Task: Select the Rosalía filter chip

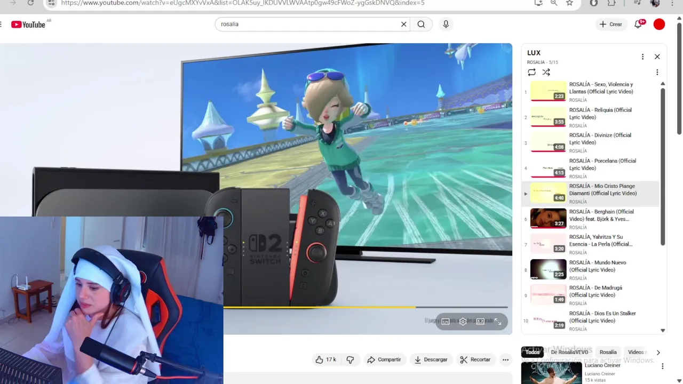Action: (x=608, y=352)
